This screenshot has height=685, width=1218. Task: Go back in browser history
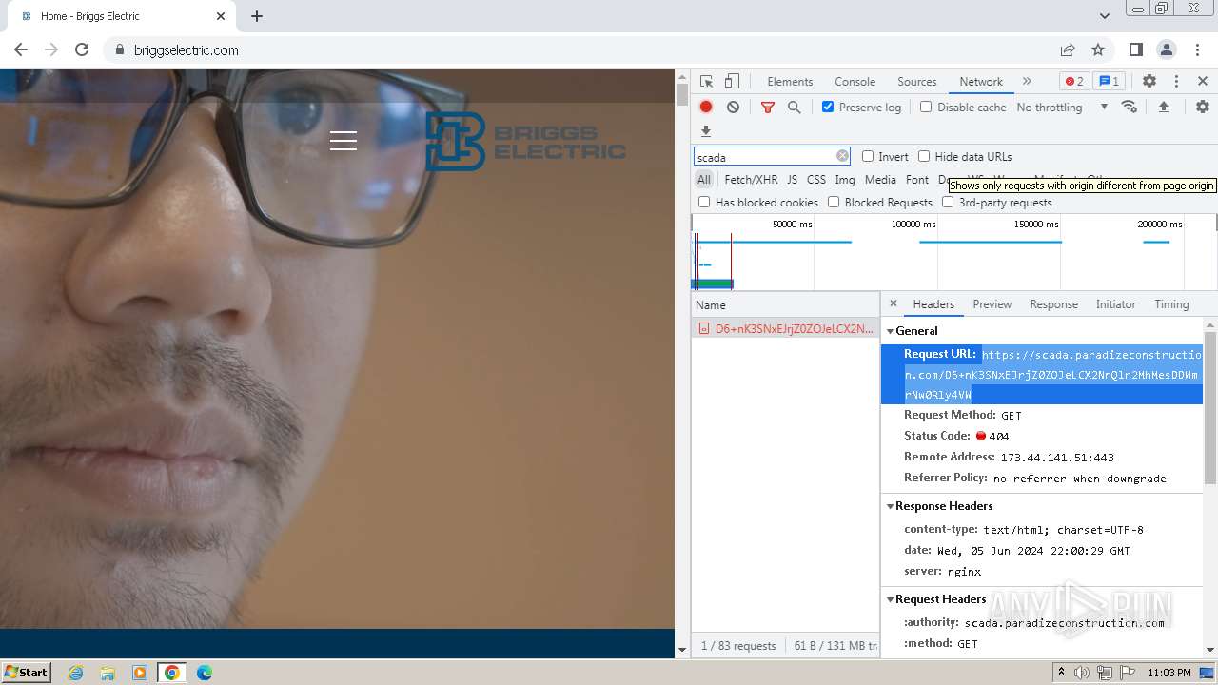(x=21, y=49)
